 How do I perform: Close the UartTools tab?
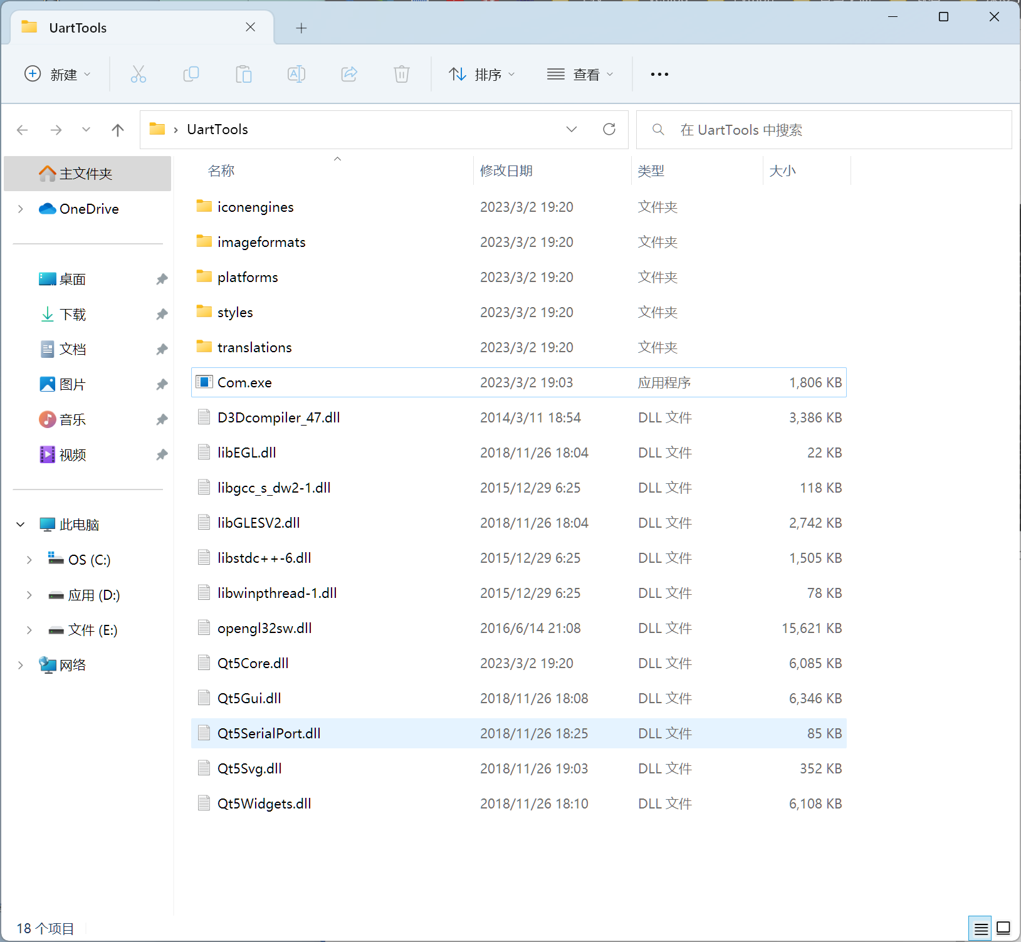tap(250, 27)
